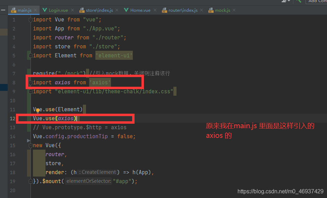This screenshot has height=198, width=327.
Task: Click the Add Configuration button at top right
Action: (317, 2)
